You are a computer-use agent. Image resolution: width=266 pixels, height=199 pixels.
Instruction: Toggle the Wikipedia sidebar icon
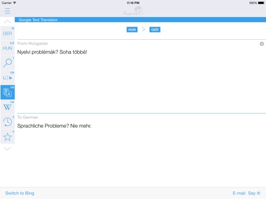tap(8, 107)
